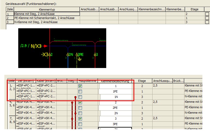Click Etage value in the 2N row
This screenshot has width=210, height=136.
142,113
